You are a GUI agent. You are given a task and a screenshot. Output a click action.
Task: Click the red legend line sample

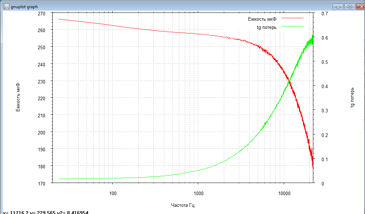tap(292, 18)
